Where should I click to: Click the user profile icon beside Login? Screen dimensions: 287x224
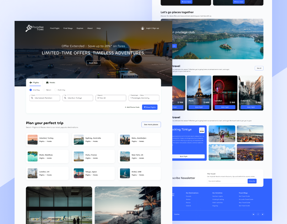(x=142, y=28)
